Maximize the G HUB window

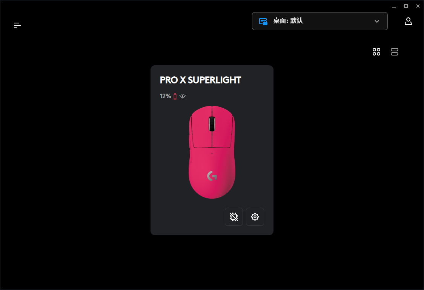[x=406, y=6]
